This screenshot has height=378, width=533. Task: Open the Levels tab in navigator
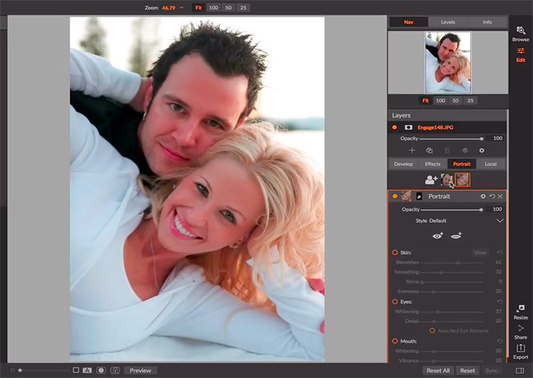(x=448, y=22)
